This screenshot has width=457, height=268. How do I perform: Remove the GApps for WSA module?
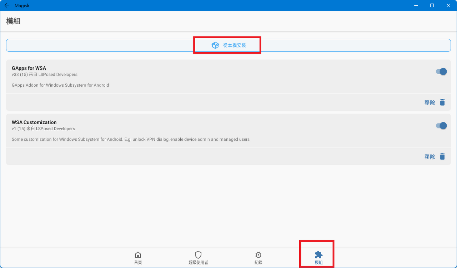point(435,102)
